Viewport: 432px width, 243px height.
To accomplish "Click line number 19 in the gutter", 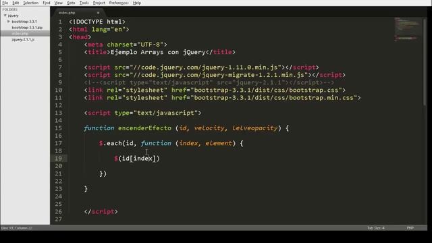I will click(x=59, y=159).
